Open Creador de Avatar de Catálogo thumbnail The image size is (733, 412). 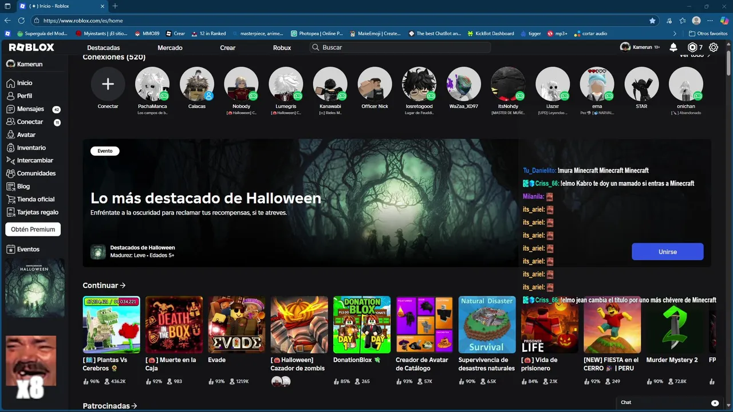pyautogui.click(x=424, y=324)
